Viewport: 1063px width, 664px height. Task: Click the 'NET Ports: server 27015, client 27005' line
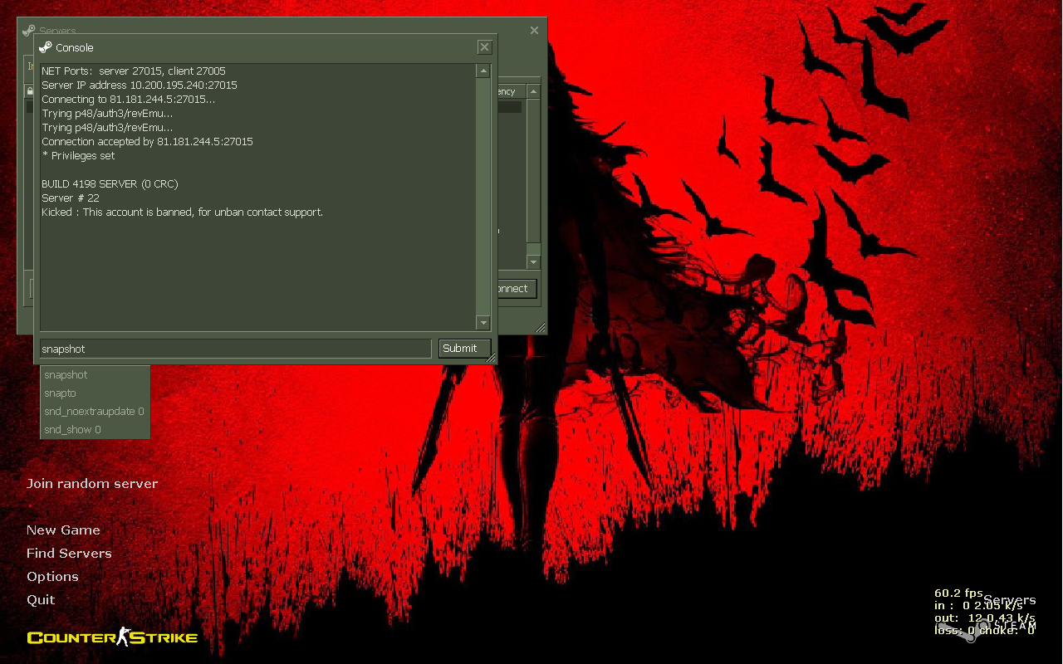[134, 71]
